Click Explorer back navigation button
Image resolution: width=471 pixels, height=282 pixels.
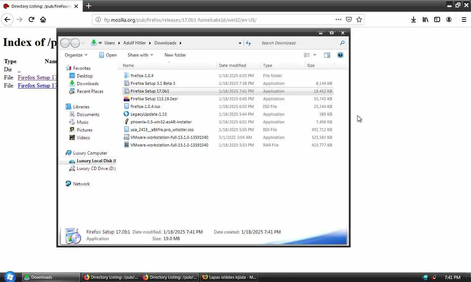[x=65, y=43]
